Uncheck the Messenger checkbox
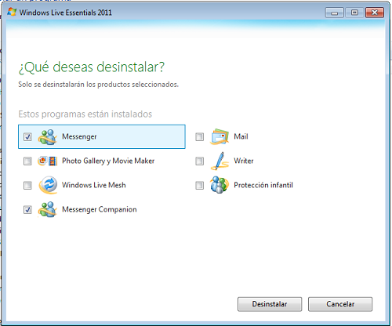 27,137
